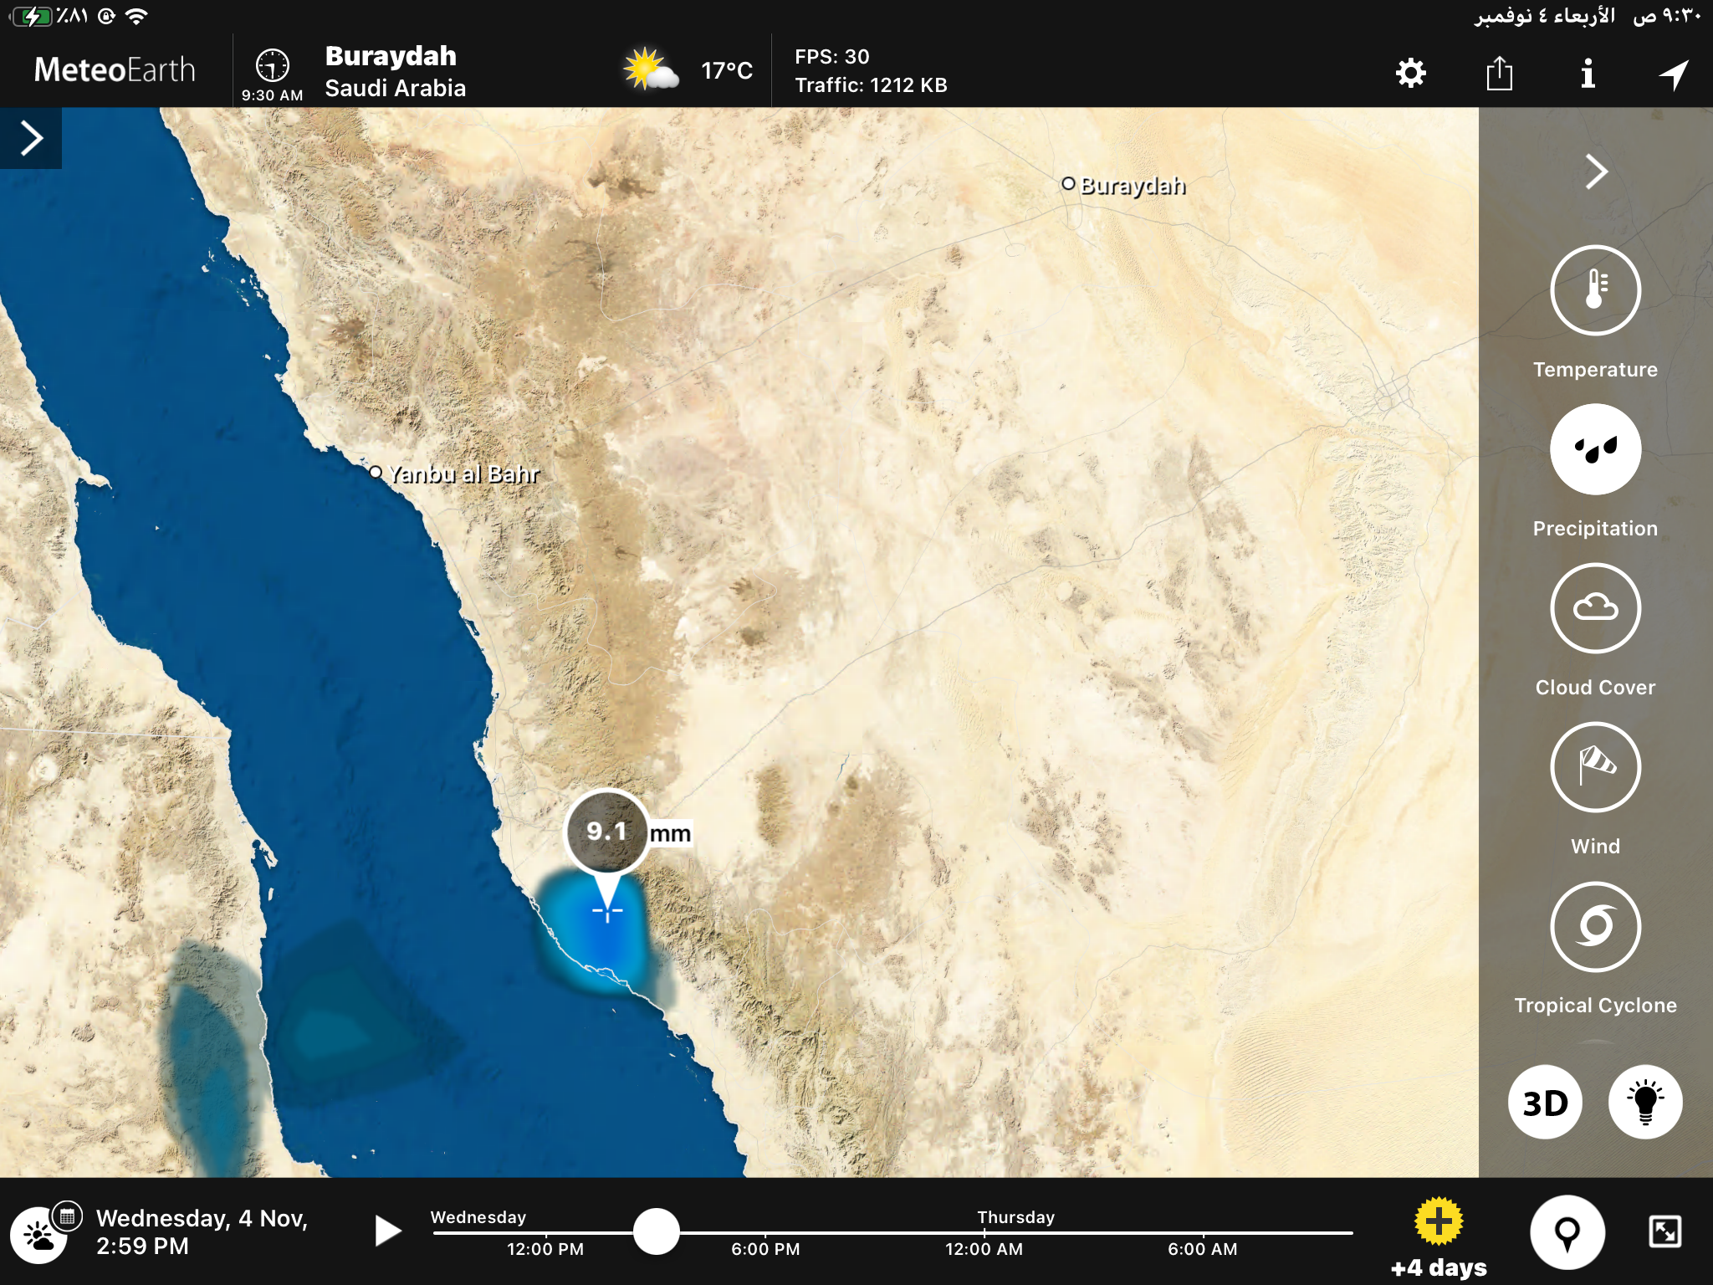1713x1285 pixels.
Task: Open the pin locations button
Action: 1567,1232
